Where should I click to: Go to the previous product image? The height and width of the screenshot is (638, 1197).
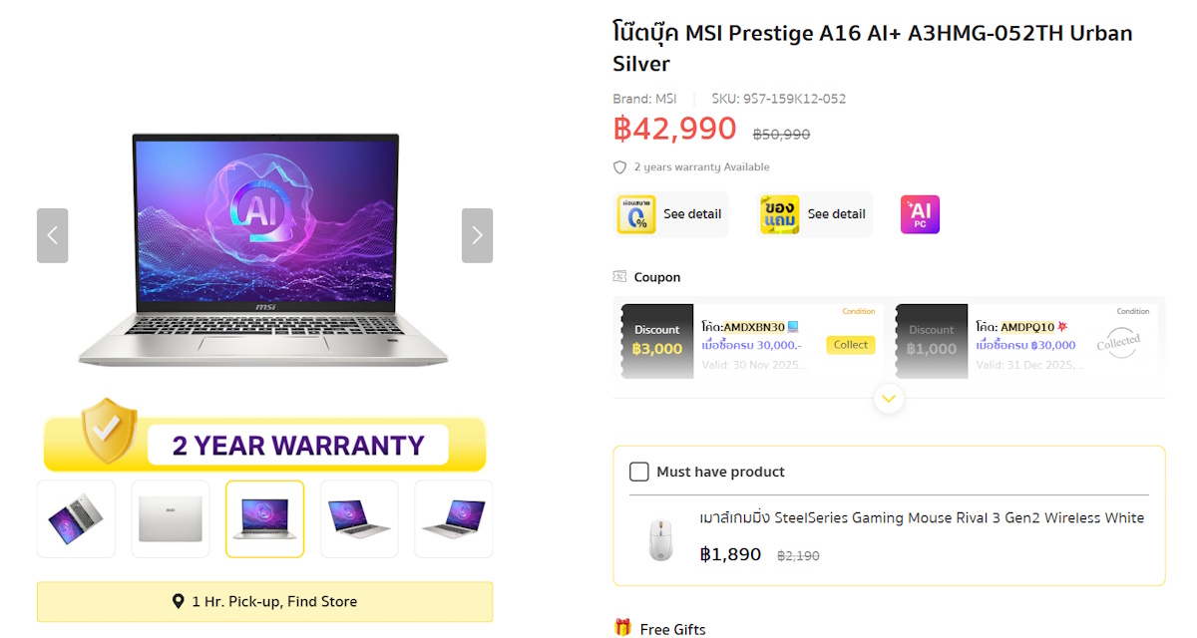pyautogui.click(x=53, y=235)
